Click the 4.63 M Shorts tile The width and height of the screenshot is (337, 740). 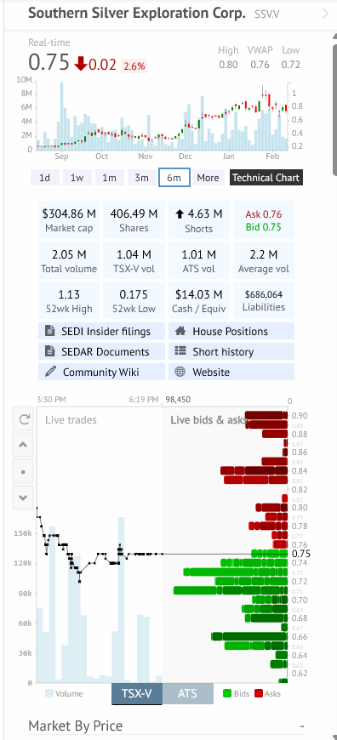tap(198, 220)
